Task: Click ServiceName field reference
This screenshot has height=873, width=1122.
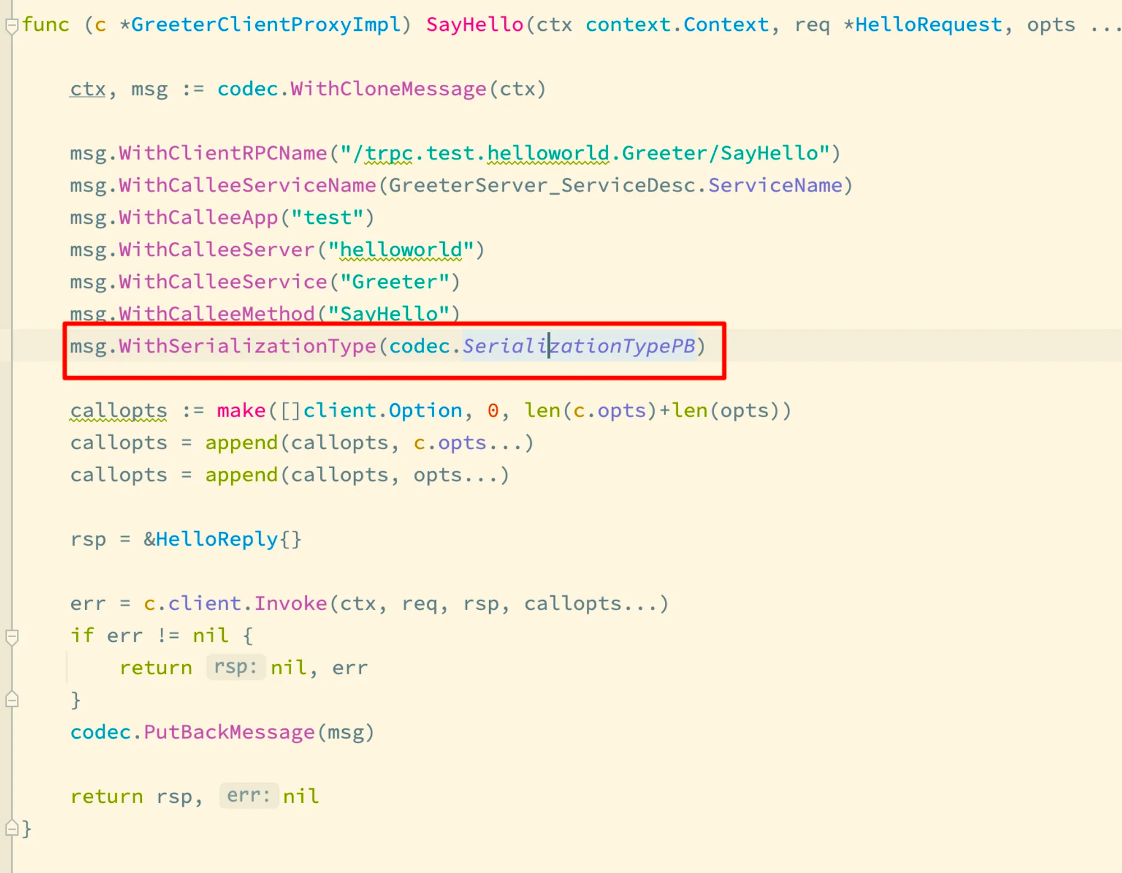Action: 775,185
